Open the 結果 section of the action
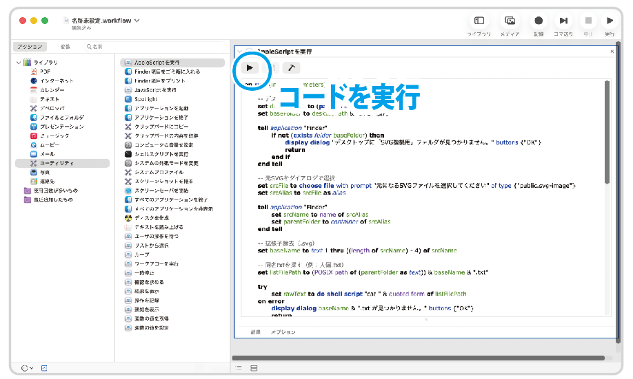633x379 pixels. pyautogui.click(x=255, y=332)
